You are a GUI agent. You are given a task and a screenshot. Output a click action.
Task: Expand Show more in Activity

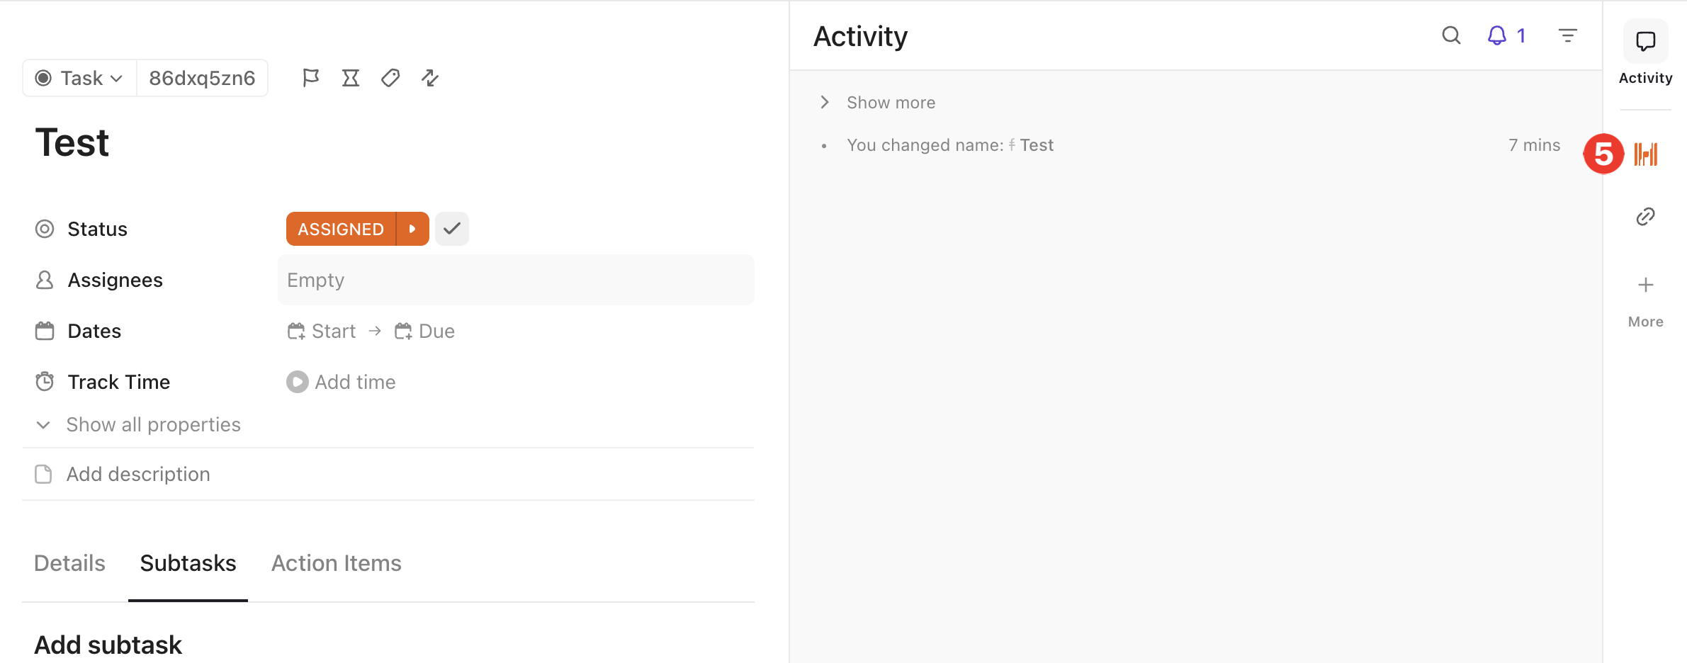(x=890, y=103)
